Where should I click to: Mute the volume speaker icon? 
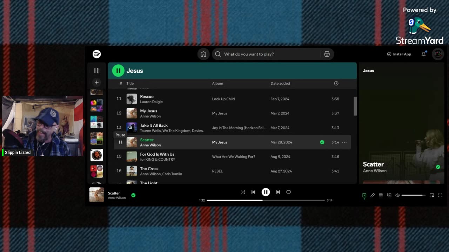click(x=397, y=195)
